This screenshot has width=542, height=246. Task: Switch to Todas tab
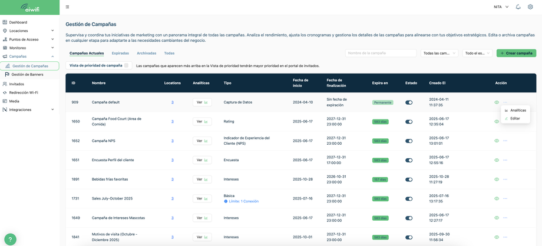pyautogui.click(x=170, y=53)
